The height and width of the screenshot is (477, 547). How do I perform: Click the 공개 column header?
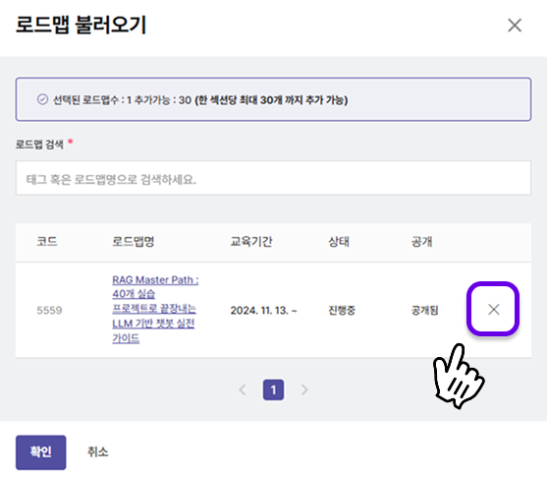click(421, 242)
